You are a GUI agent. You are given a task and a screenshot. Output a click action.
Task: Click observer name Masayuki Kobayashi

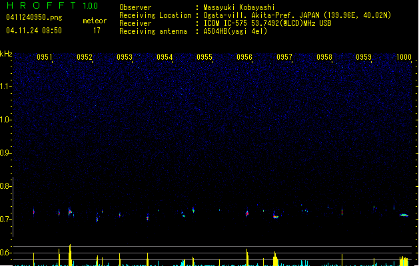pyautogui.click(x=239, y=7)
